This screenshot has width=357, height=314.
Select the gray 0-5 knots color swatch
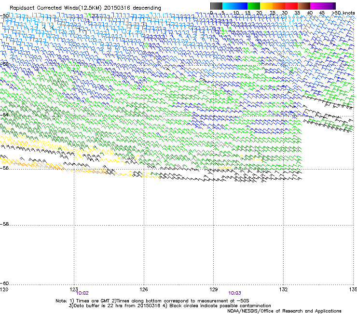point(216,6)
